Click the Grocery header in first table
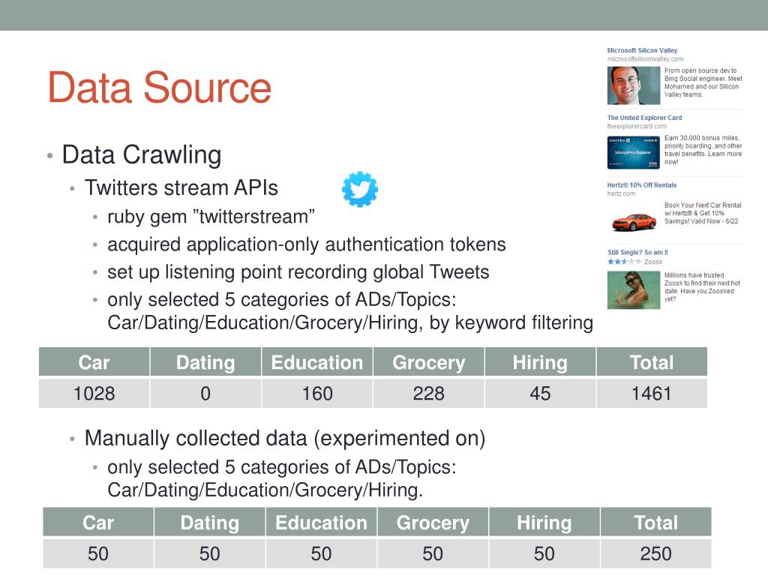This screenshot has height=576, width=768. point(428,362)
